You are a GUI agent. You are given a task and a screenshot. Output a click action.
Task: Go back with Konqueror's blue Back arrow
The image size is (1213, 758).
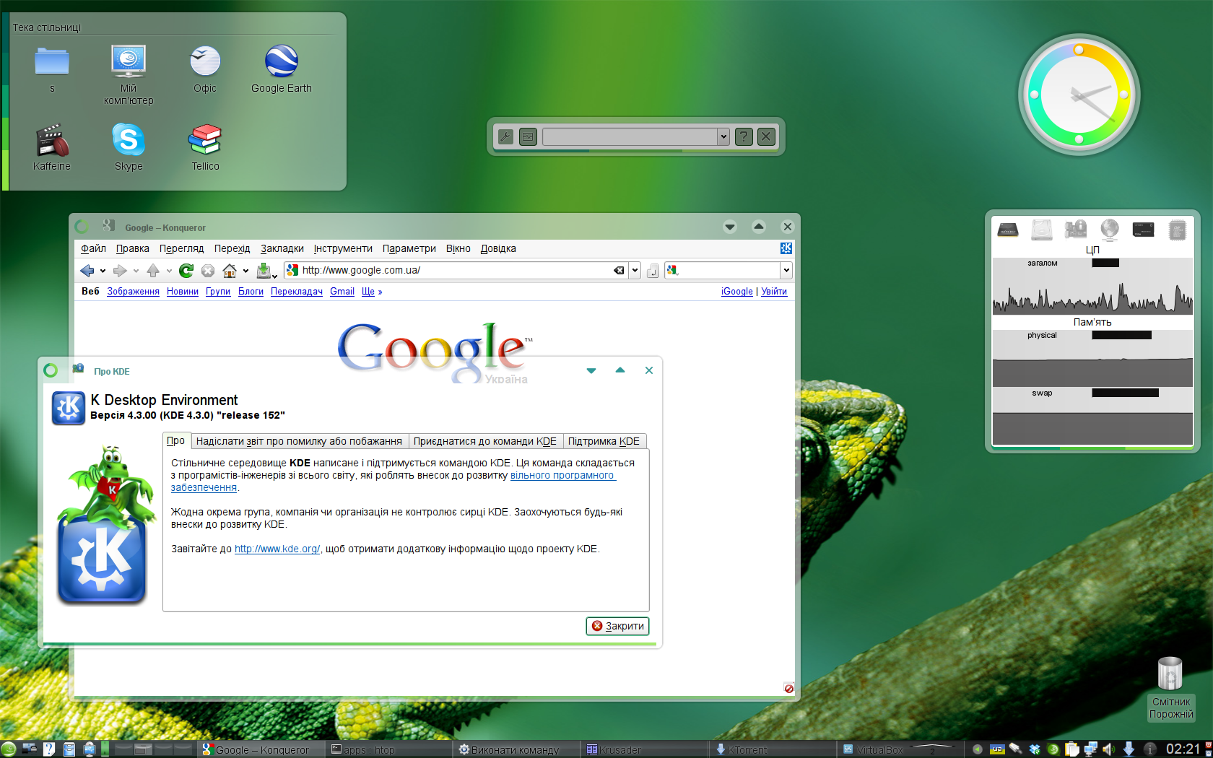coord(87,271)
